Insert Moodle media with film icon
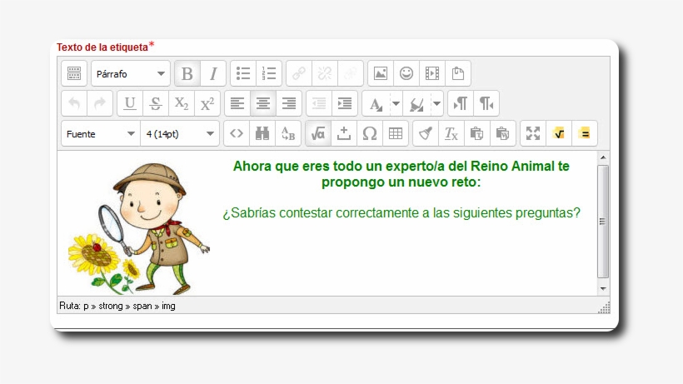Image resolution: width=683 pixels, height=384 pixels. (431, 74)
